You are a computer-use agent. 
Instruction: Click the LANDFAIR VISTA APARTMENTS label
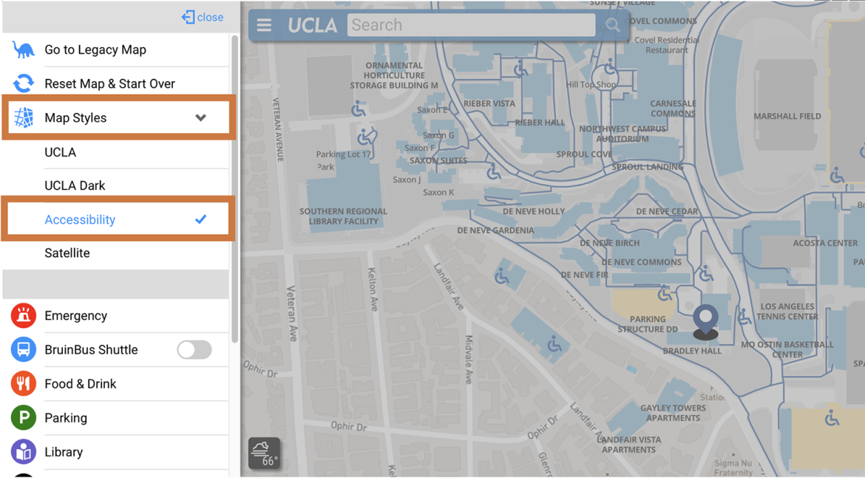(x=629, y=445)
